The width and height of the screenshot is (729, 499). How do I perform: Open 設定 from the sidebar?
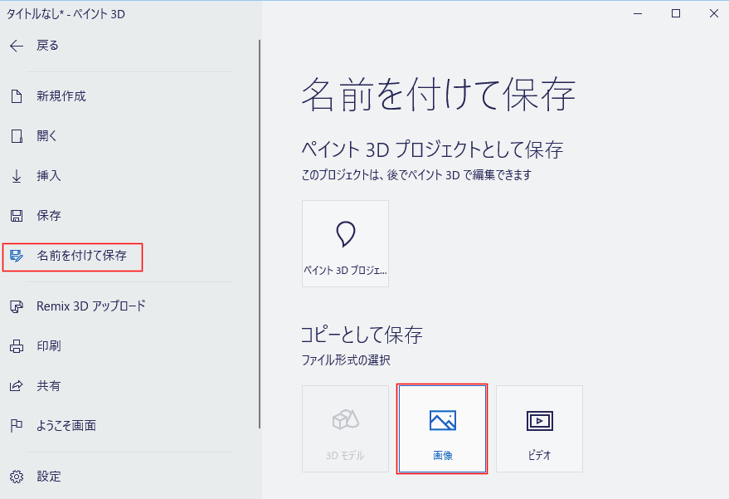click(49, 477)
